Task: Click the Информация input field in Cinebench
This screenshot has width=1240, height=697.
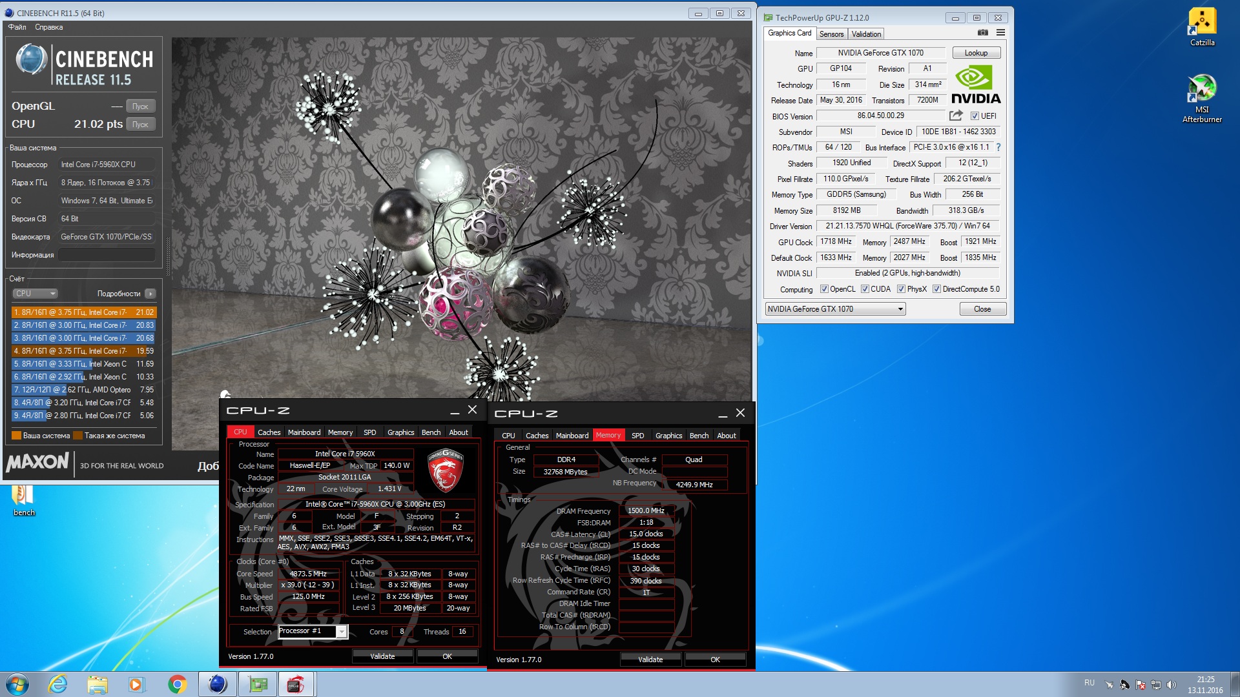Action: click(107, 255)
